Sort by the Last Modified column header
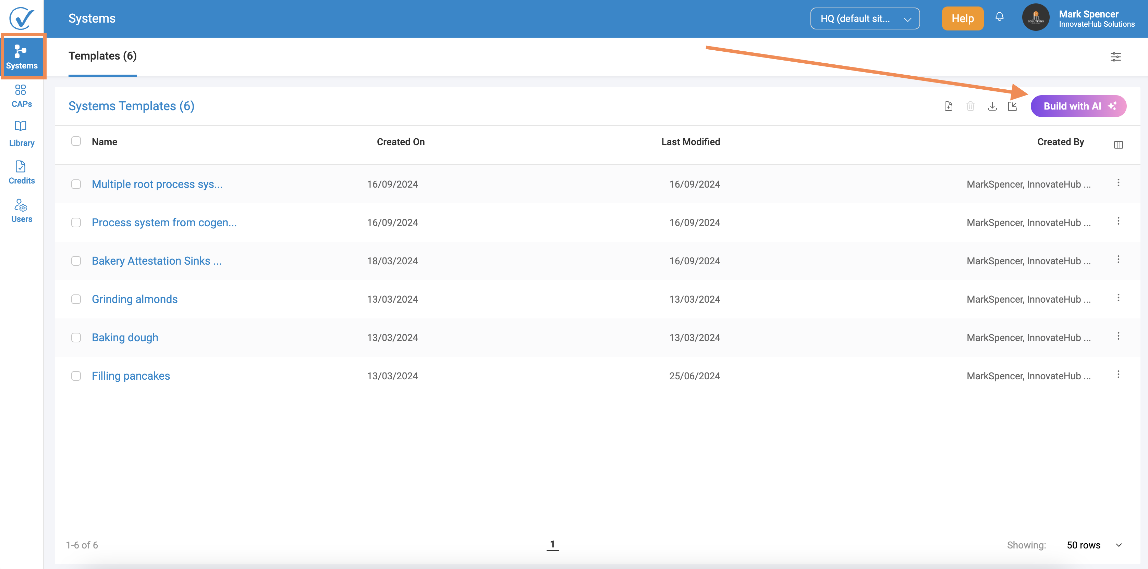Screen dimensions: 1148x569 coord(690,142)
